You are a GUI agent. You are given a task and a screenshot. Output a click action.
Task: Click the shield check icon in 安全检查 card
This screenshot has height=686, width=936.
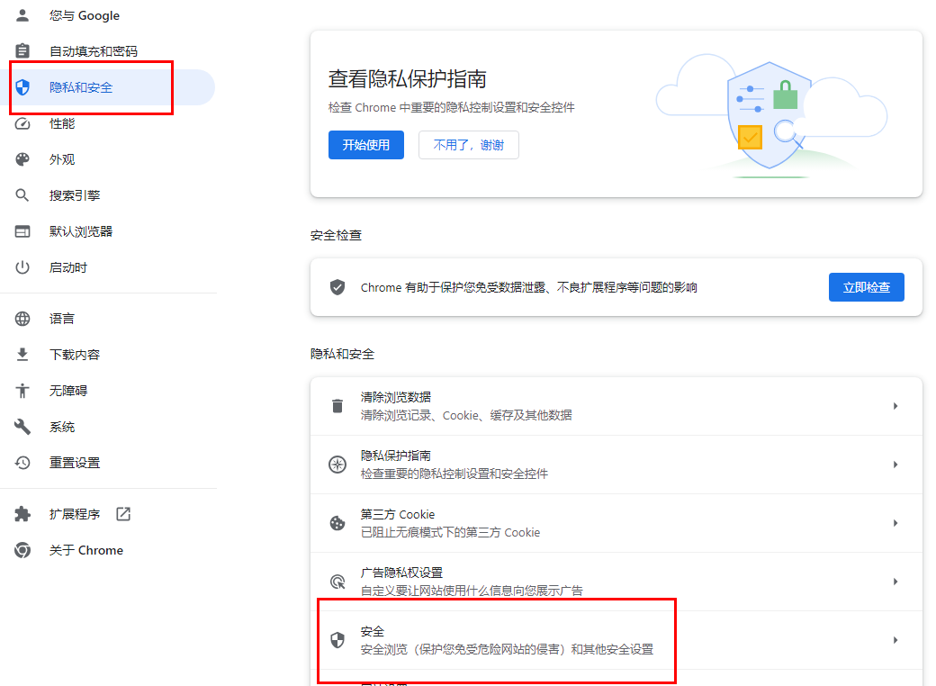[x=337, y=287]
